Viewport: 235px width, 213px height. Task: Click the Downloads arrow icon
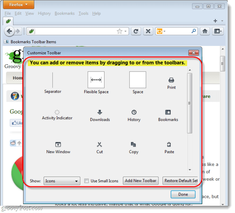tap(100, 112)
